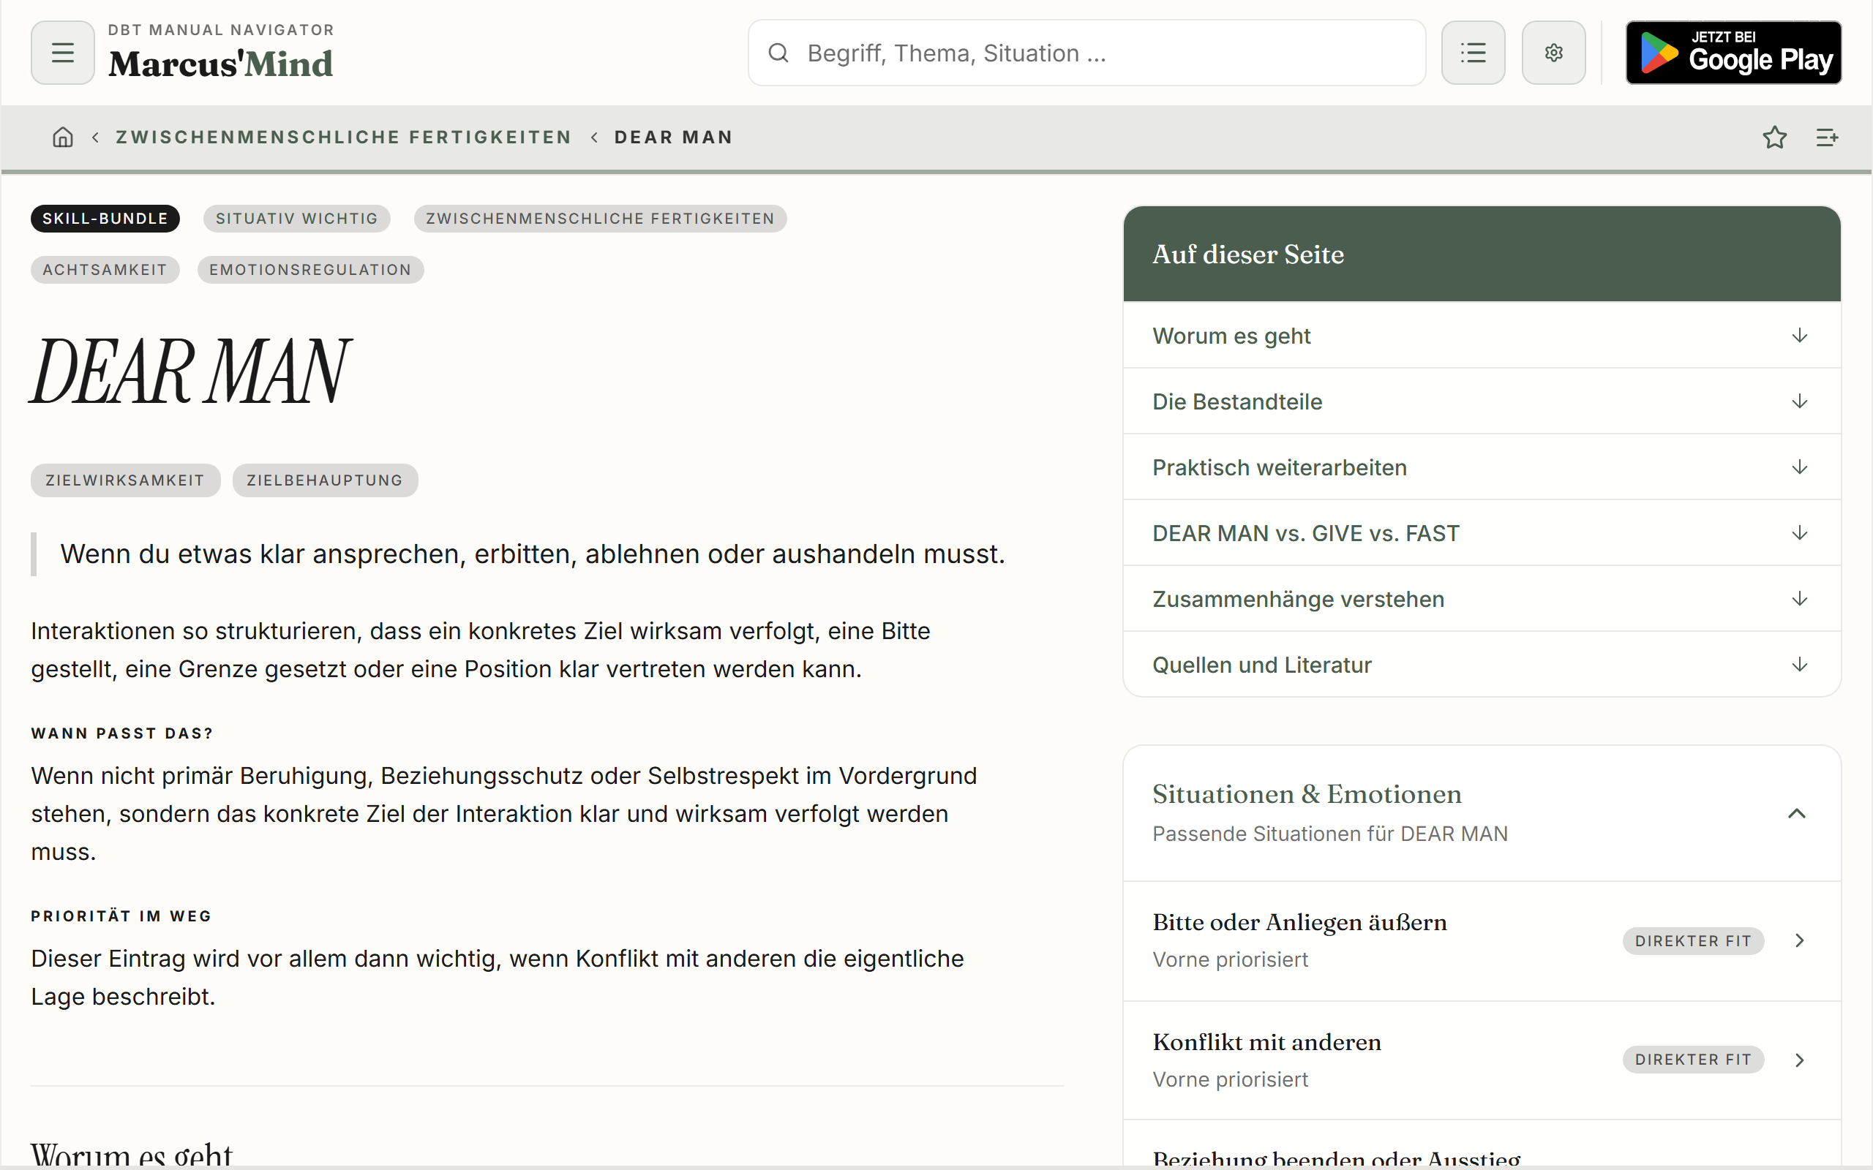Open the Bitte oder Anliegen äußern entry
Screen dimensions: 1873x1170
tap(1482, 940)
